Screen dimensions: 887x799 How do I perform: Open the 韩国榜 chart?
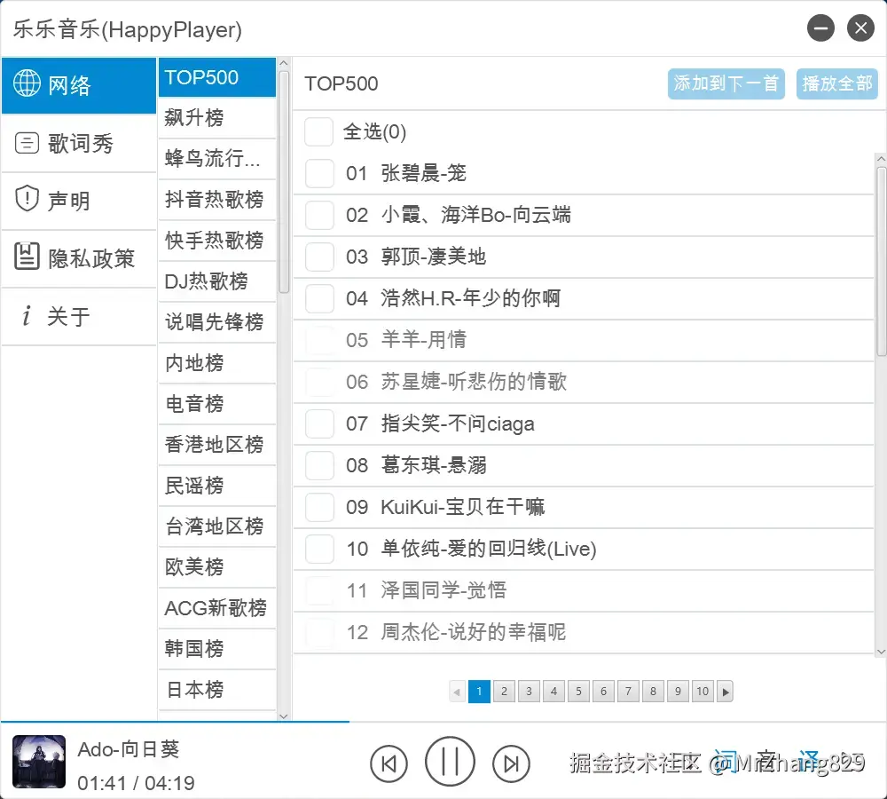(x=217, y=648)
